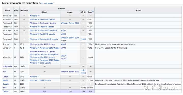Click the TBA cell under Client for Gallium
The height and width of the screenshot is (95, 183).
tap(44, 91)
